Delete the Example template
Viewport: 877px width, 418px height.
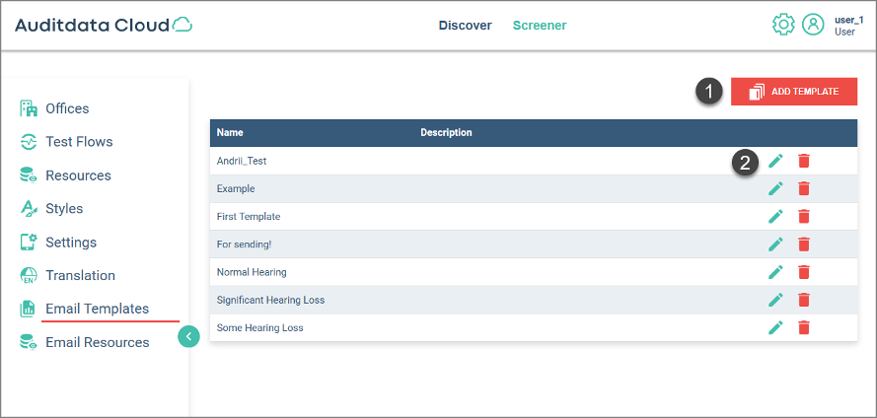804,188
